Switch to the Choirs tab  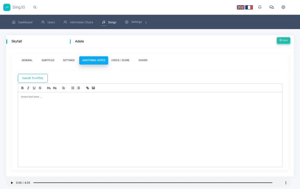click(x=143, y=60)
